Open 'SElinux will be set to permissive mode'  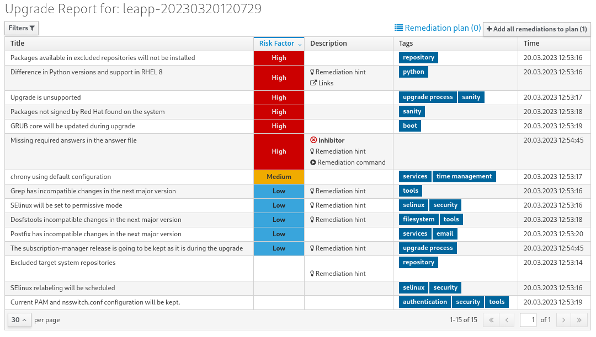[66, 205]
